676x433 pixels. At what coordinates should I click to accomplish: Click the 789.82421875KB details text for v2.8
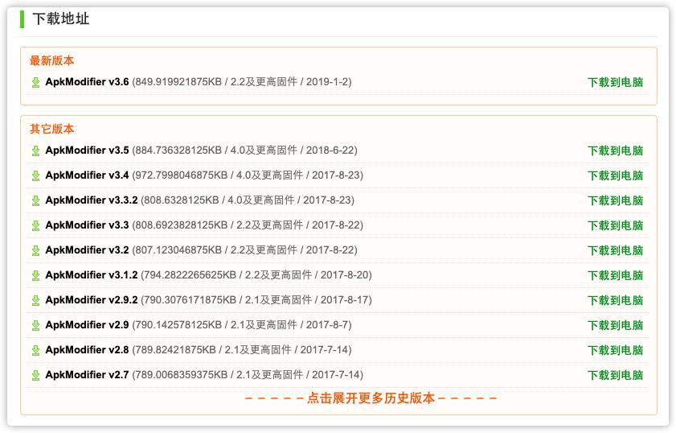pyautogui.click(x=242, y=349)
